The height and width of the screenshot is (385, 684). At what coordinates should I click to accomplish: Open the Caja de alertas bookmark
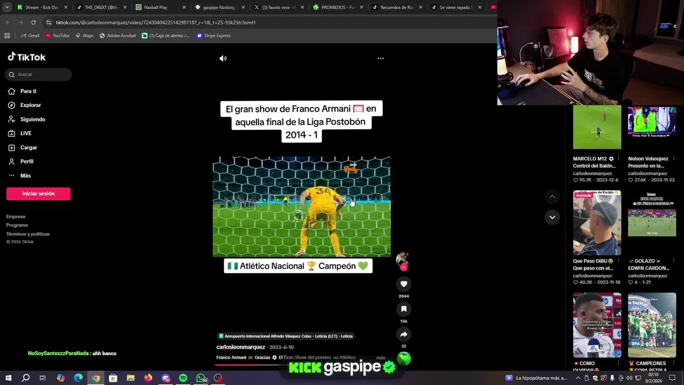pos(166,36)
